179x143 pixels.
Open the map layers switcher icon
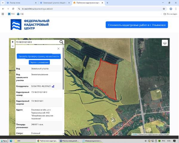(x=165, y=43)
